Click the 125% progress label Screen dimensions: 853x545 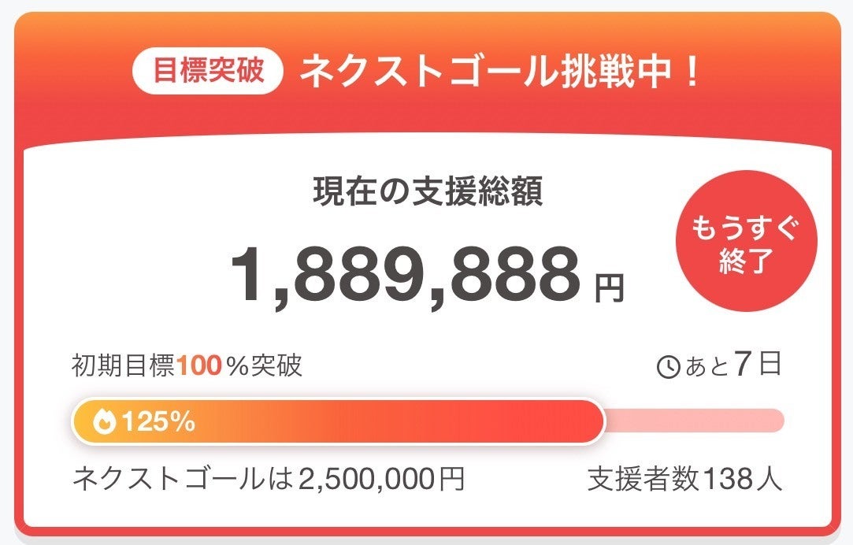tap(158, 422)
